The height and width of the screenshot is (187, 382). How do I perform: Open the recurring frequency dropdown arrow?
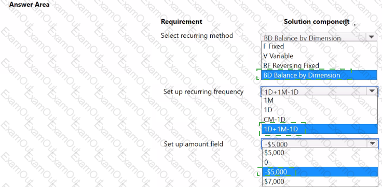pyautogui.click(x=372, y=91)
